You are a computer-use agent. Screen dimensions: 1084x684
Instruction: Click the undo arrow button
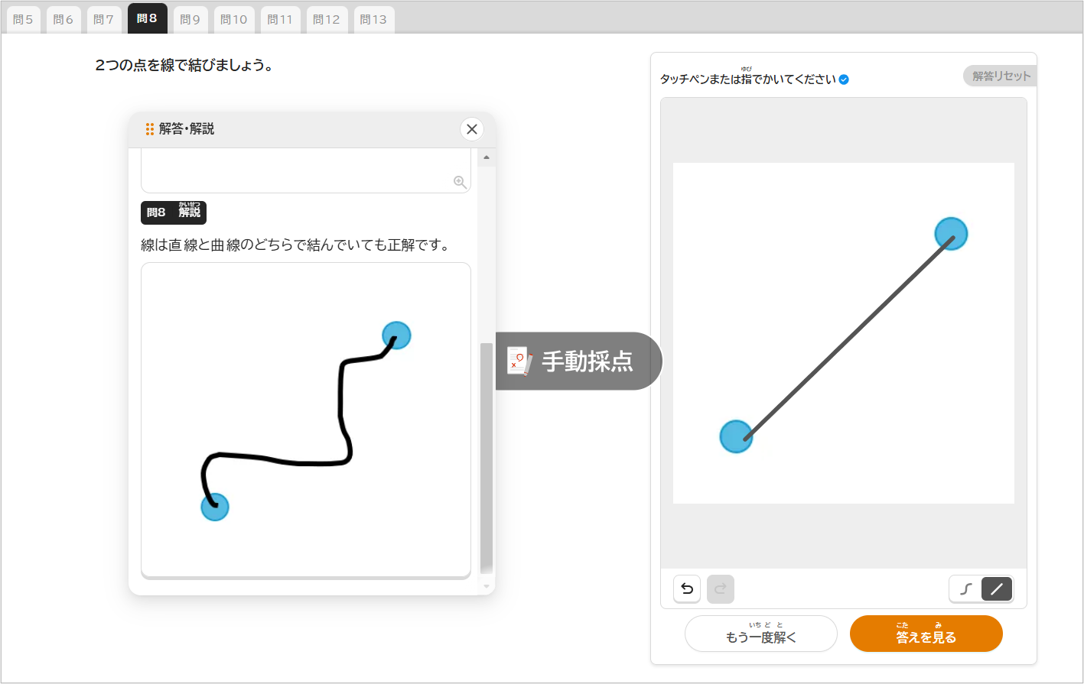pyautogui.click(x=687, y=588)
